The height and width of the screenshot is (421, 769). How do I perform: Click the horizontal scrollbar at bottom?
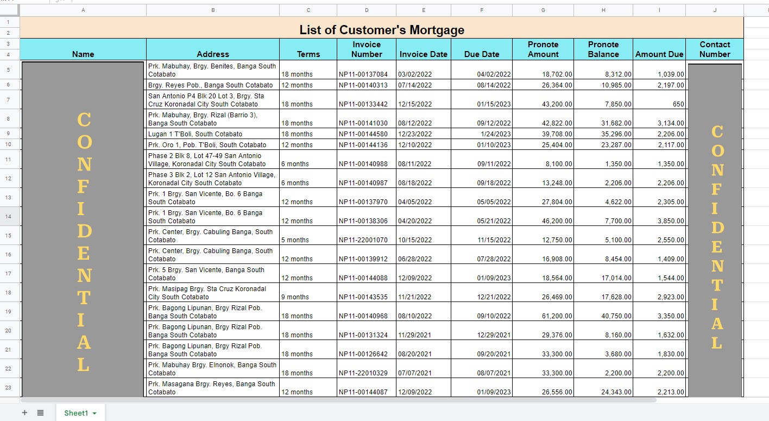click(338, 400)
